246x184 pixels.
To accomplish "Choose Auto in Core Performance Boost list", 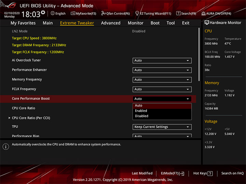I will pyautogui.click(x=162, y=106).
